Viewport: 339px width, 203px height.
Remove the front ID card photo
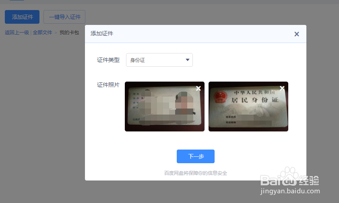198,88
